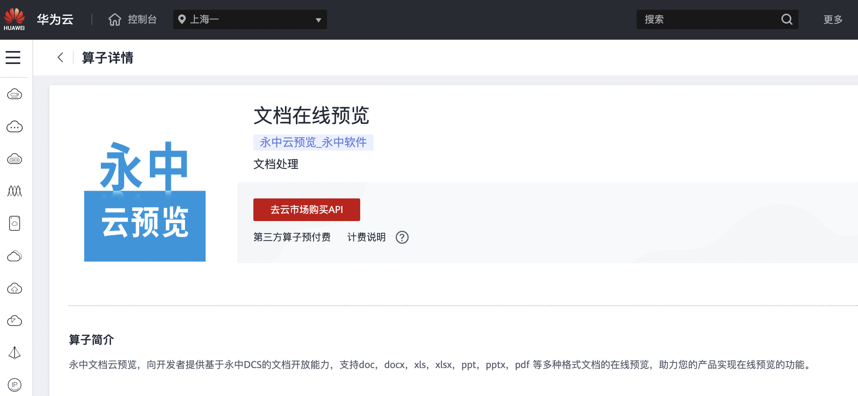
Task: Click the question mark help icon
Action: (402, 237)
